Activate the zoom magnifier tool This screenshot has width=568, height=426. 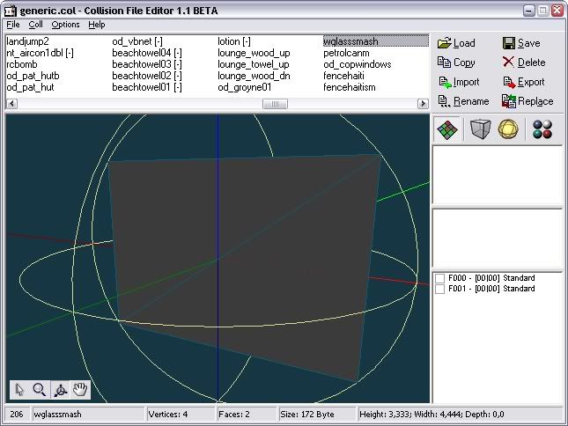click(x=39, y=390)
